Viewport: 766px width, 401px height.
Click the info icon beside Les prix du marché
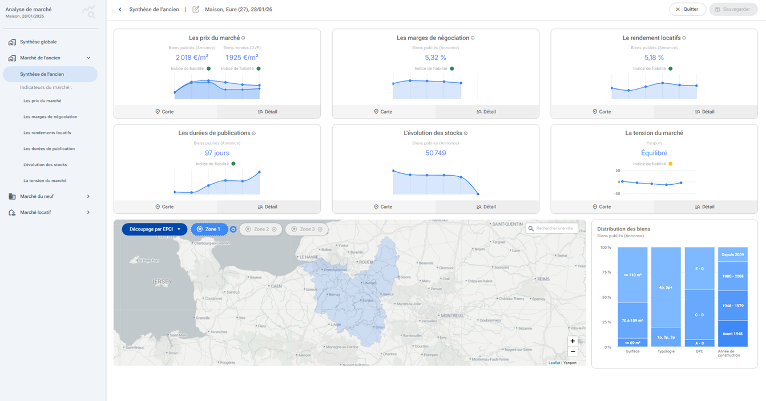[x=243, y=38]
